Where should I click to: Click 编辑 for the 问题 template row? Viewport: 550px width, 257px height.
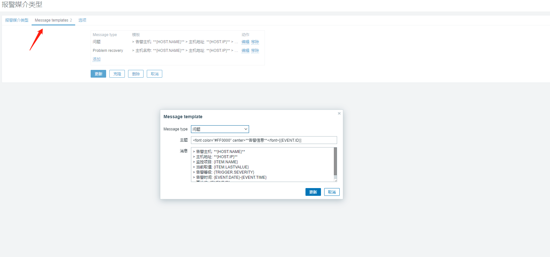point(245,42)
